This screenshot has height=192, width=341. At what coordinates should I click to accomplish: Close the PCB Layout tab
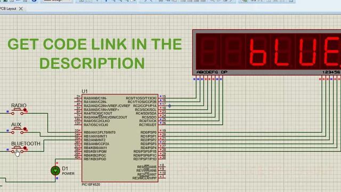pos(21,9)
